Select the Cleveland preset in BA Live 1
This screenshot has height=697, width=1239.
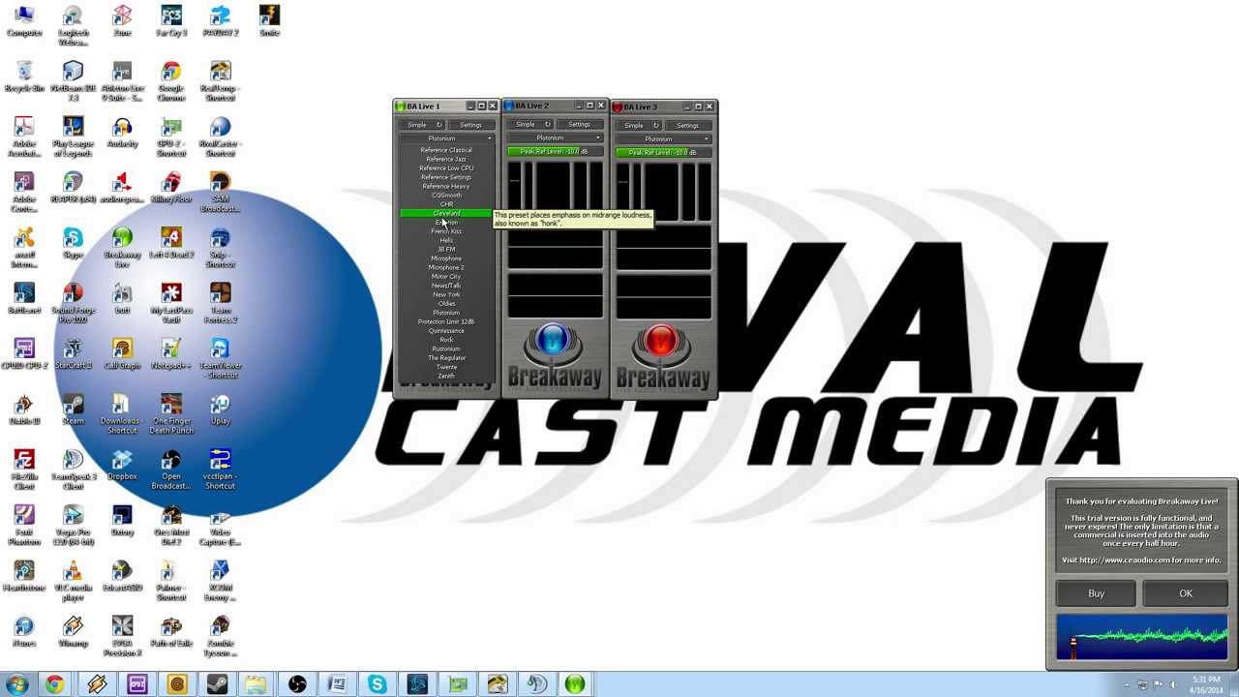[447, 213]
